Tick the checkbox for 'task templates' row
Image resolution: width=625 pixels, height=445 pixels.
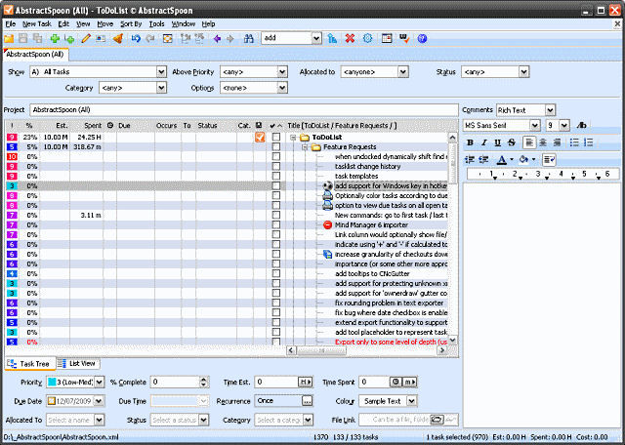click(275, 176)
